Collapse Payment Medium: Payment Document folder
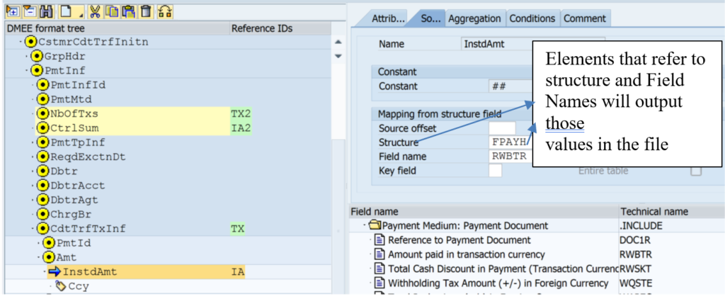 (x=365, y=226)
